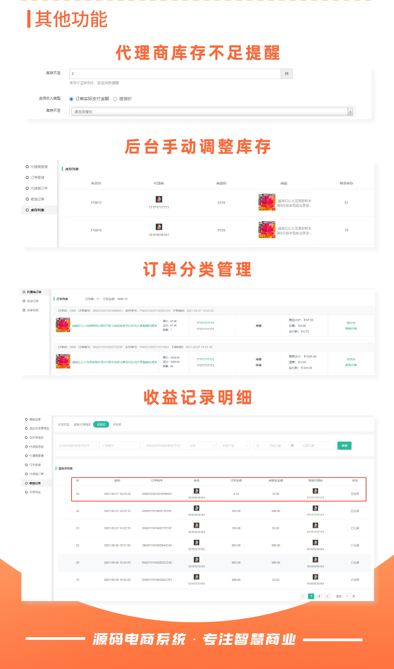Open the 请选择模板 template dropdown
Image resolution: width=394 pixels, height=669 pixels.
point(212,112)
